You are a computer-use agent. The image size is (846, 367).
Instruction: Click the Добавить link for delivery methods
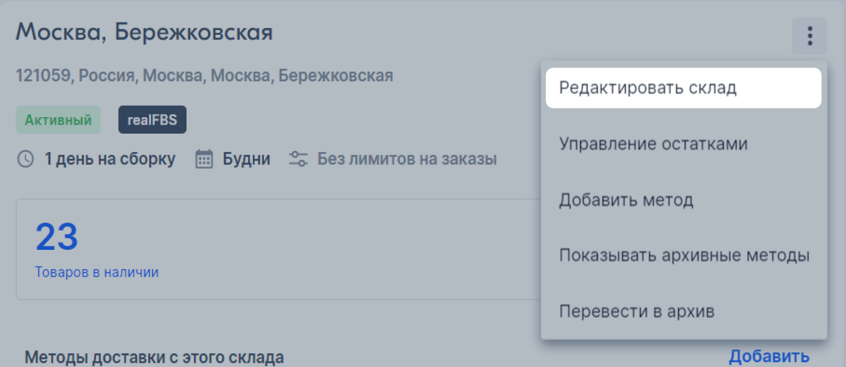[769, 357]
